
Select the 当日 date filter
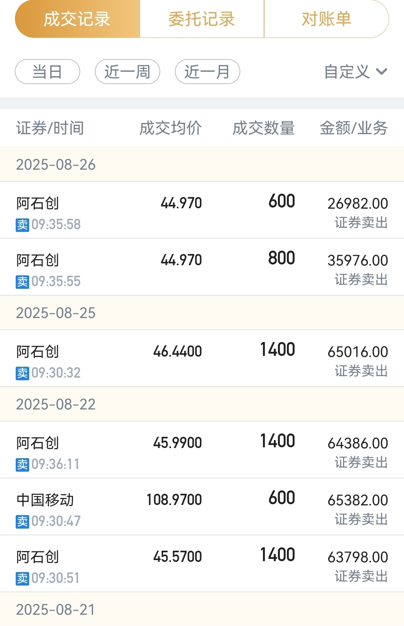48,72
